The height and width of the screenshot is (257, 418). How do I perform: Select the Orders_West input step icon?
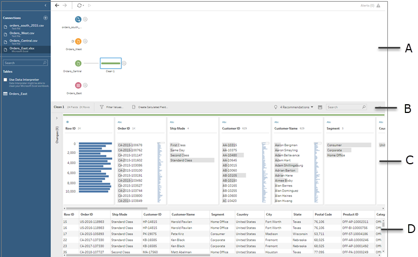pyautogui.click(x=78, y=41)
